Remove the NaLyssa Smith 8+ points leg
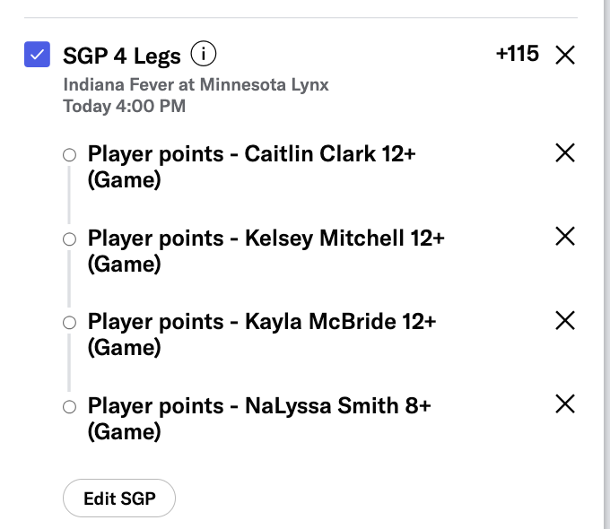Viewport: 610px width, 529px height. click(565, 403)
